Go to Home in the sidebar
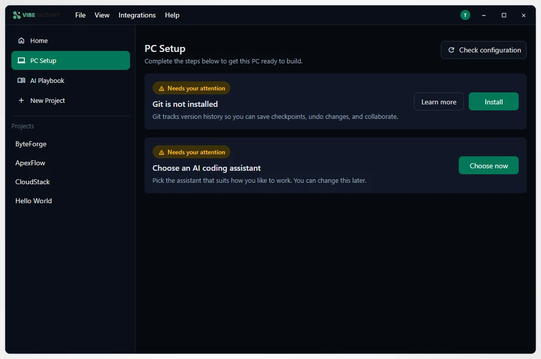This screenshot has width=541, height=359. [70, 41]
